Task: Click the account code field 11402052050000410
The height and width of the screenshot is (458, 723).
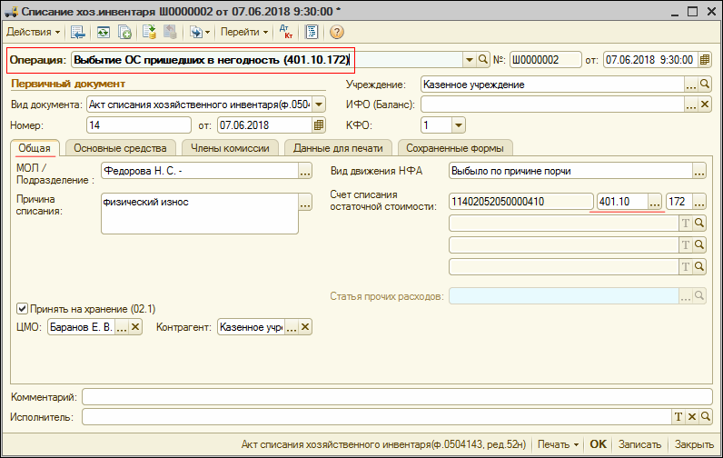Action: coord(521,202)
